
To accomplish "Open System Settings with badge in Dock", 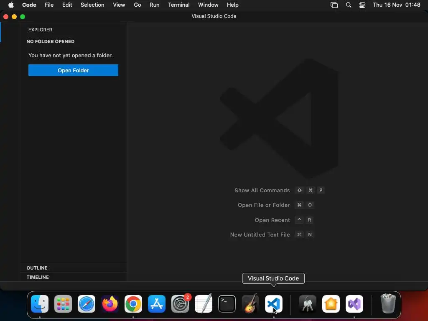I will pyautogui.click(x=180, y=304).
